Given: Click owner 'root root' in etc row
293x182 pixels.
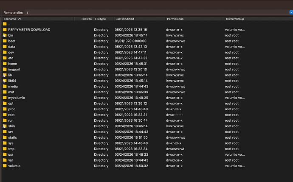Looking at the screenshot, I should coord(232,58).
